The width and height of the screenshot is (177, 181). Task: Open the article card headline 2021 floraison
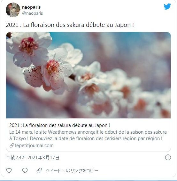pyautogui.click(x=60, y=125)
